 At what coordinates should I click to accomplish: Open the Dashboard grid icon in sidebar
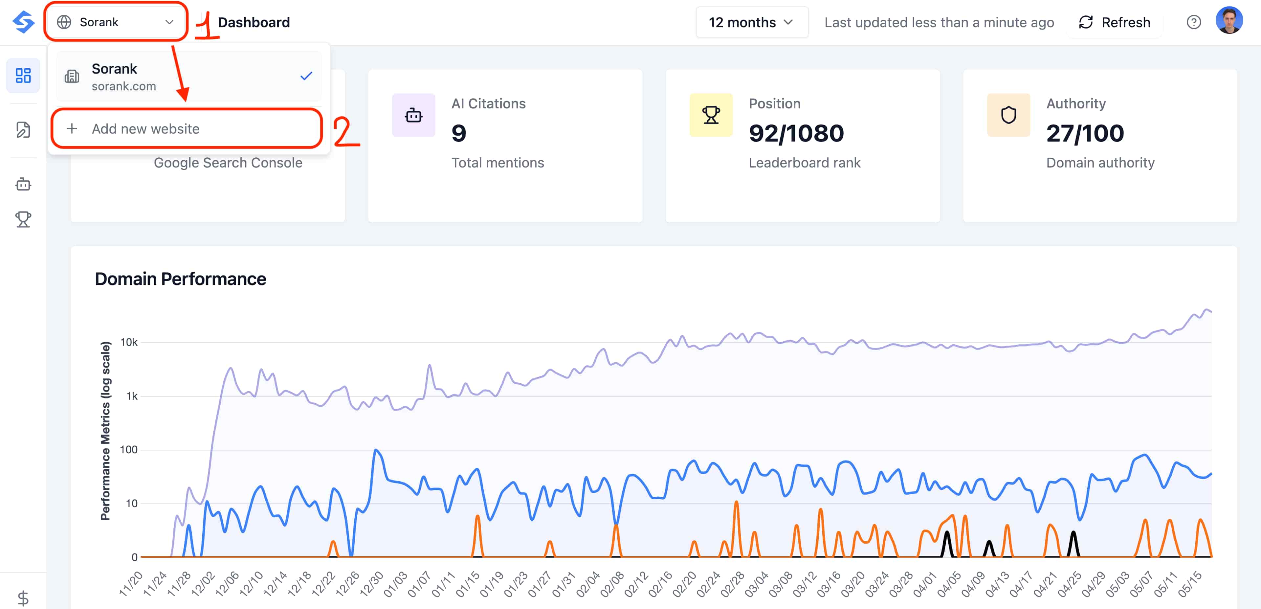23,76
